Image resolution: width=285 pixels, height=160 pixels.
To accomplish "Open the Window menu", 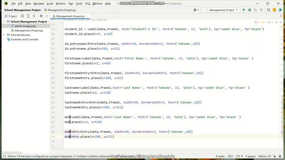I will 97,4.
